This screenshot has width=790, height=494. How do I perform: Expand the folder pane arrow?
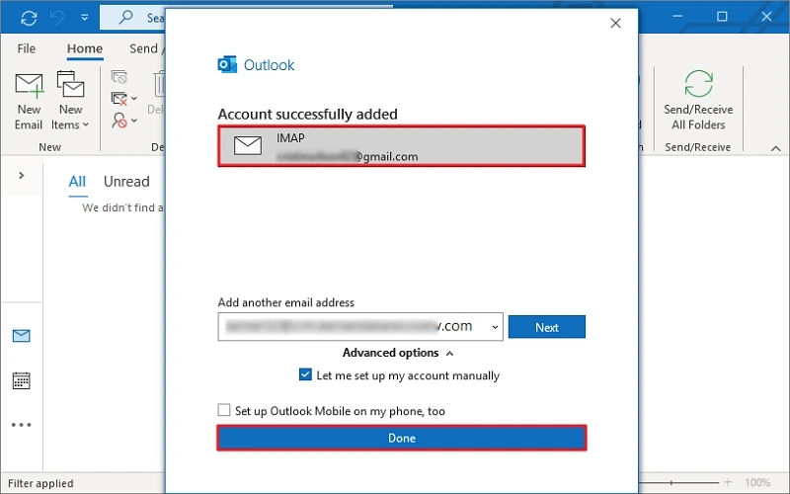click(x=21, y=176)
